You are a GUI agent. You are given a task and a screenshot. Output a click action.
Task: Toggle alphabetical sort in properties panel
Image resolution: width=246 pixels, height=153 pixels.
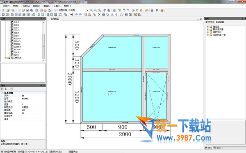pyautogui.click(x=6, y=89)
